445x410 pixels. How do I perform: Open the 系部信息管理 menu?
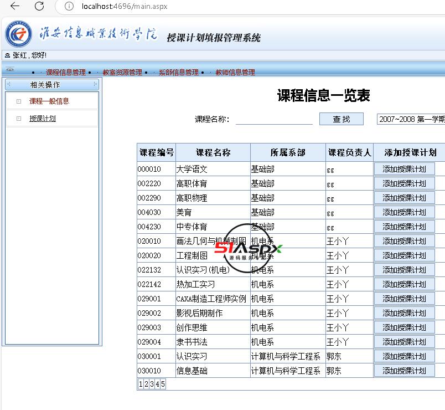178,73
